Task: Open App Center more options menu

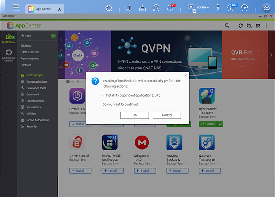Action: click(x=266, y=25)
